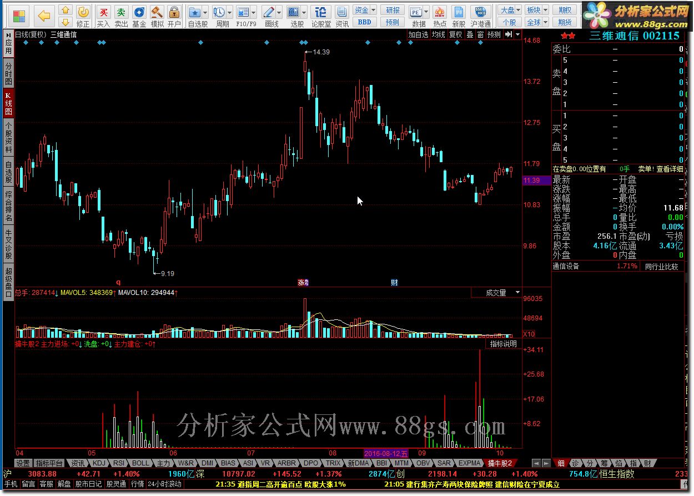
Task: Open the 资讯 news document icon
Action: click(342, 16)
